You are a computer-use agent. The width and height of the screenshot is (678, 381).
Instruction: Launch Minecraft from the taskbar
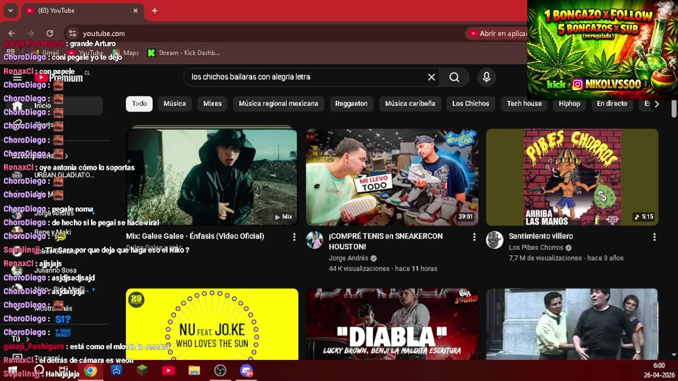142,370
